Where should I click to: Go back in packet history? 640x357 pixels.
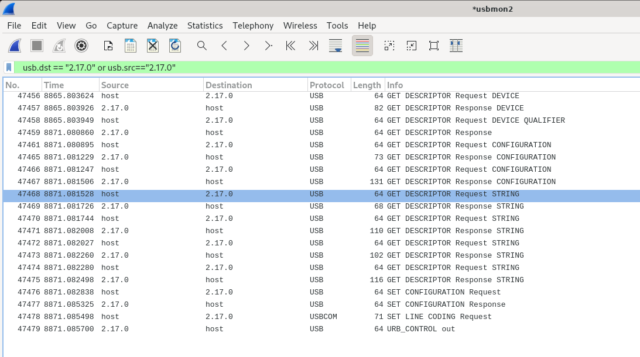click(x=224, y=46)
